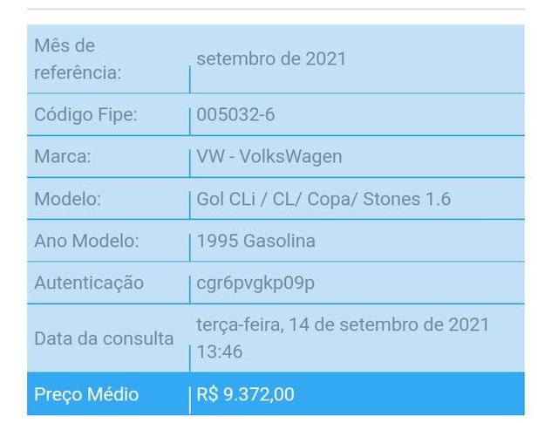Select 'Gol CLi / CL/ Copa/ Stones 1.6' text
This screenshot has width=558, height=423.
pos(323,199)
